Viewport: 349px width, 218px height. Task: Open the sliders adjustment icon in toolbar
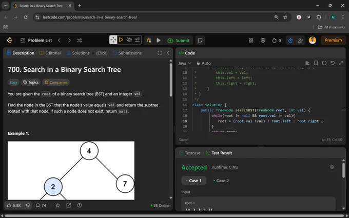[x=138, y=40]
